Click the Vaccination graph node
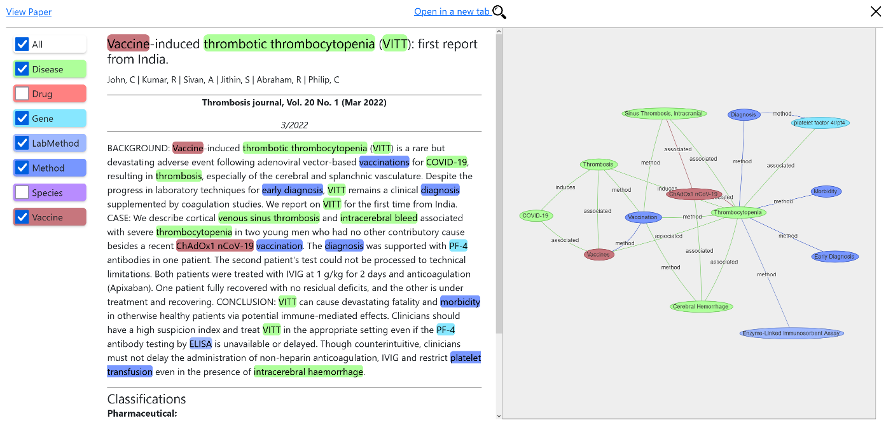This screenshot has width=886, height=425. (x=643, y=217)
